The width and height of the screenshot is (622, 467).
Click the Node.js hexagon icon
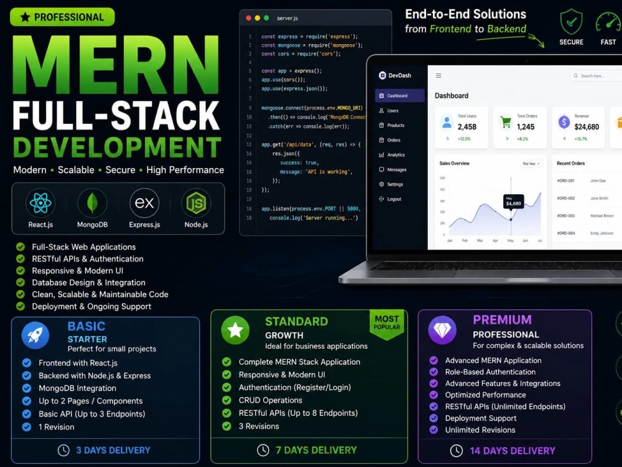pos(196,203)
